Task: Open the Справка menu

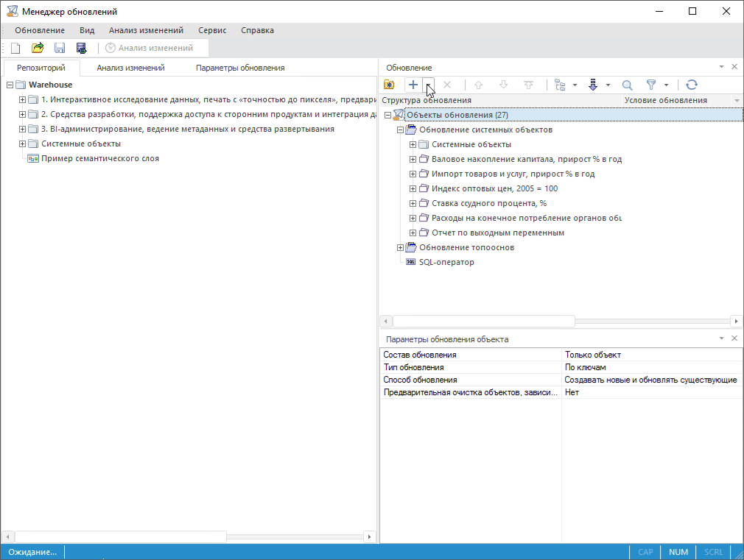Action: pos(257,30)
